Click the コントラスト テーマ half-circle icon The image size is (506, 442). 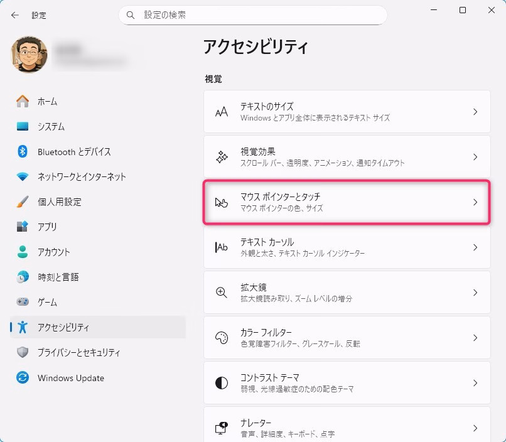coord(221,383)
